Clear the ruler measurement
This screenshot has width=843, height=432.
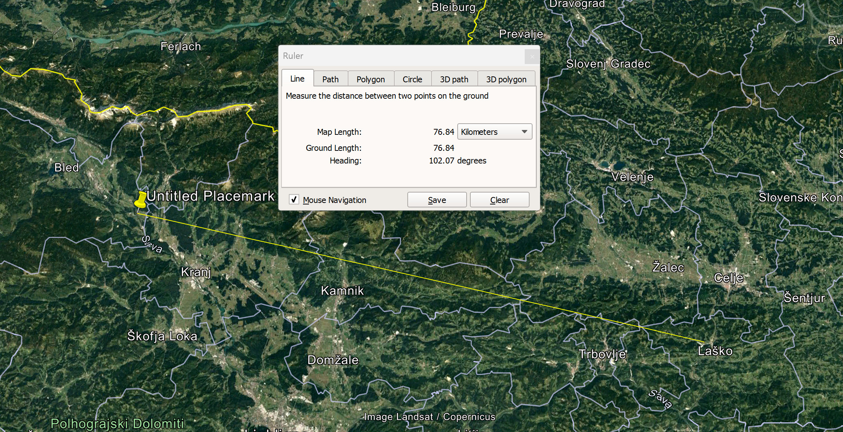click(499, 200)
